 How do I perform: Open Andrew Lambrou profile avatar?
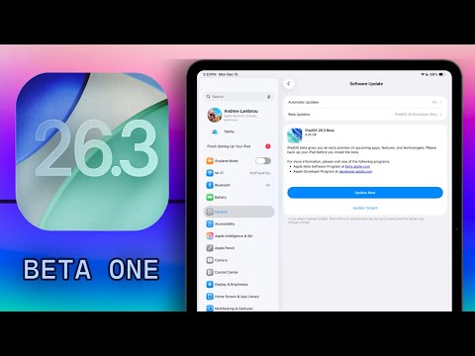click(215, 115)
